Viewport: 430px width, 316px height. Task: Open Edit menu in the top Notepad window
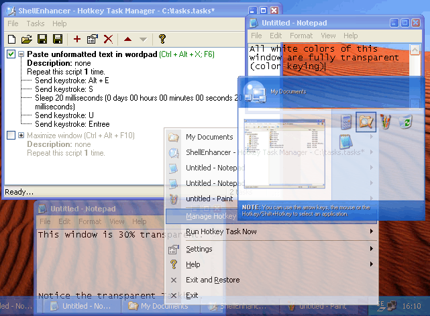pyautogui.click(x=276, y=36)
